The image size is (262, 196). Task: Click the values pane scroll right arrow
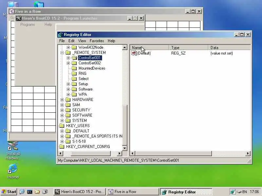click(x=248, y=153)
